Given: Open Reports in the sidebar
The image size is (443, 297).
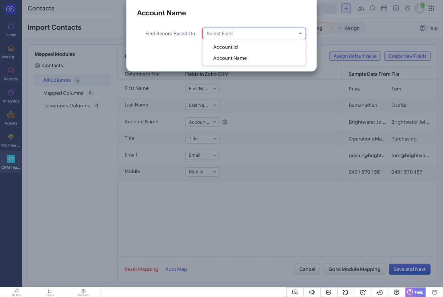Looking at the screenshot, I should (11, 74).
